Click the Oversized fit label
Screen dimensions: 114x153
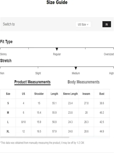[109, 54]
